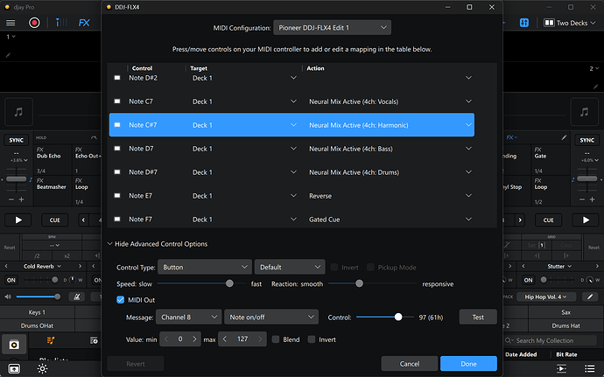Open the hamburger menu at top left
The width and height of the screenshot is (604, 377).
(x=11, y=24)
